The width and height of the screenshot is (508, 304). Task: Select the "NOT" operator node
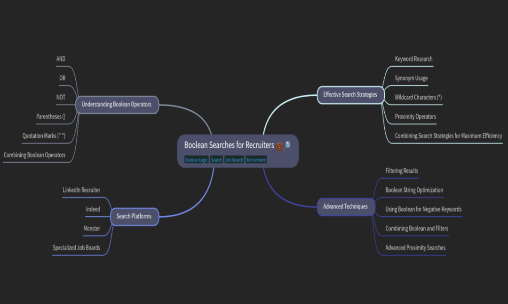(x=60, y=97)
